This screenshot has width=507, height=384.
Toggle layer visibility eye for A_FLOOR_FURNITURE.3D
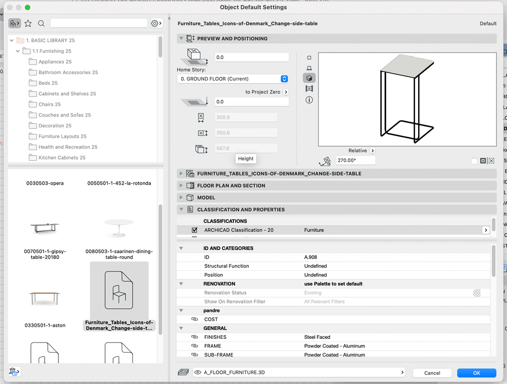[x=197, y=372]
